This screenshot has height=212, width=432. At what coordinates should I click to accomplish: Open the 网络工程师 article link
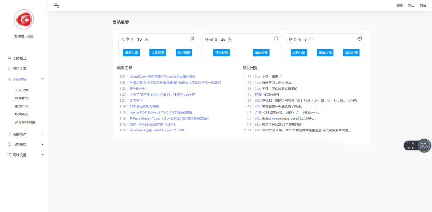click(175, 83)
